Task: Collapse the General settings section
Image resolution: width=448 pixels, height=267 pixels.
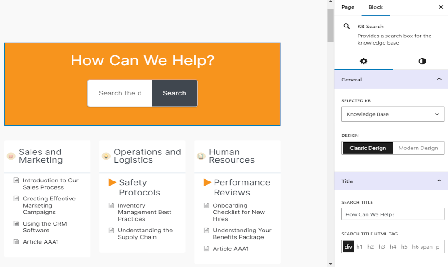Action: (439, 80)
